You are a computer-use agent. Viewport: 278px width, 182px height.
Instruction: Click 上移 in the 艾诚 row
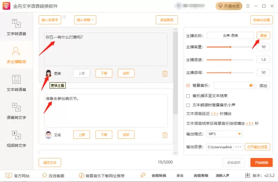pyautogui.click(x=82, y=135)
